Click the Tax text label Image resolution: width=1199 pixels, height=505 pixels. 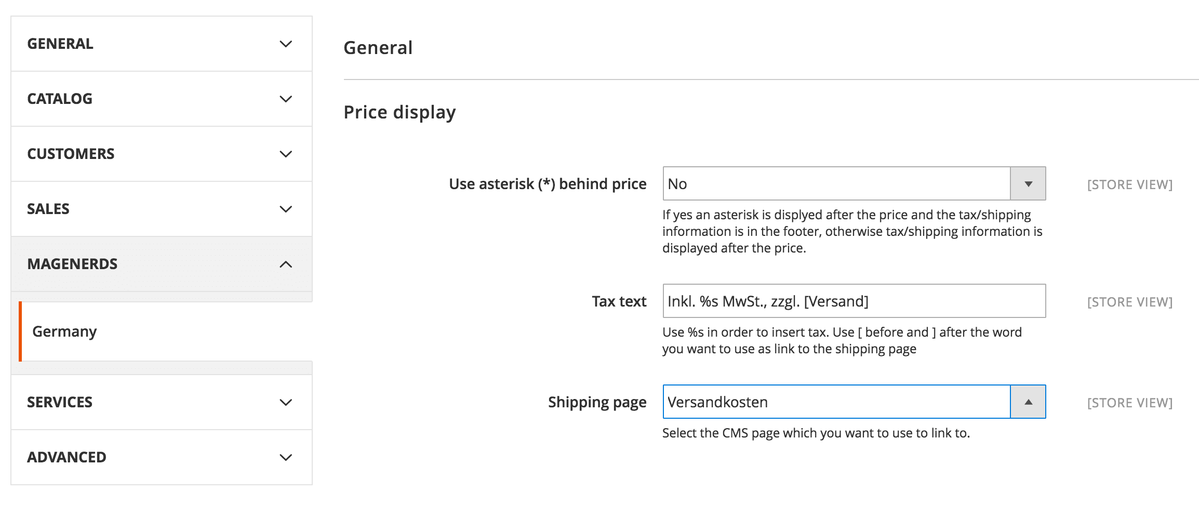[x=619, y=301]
